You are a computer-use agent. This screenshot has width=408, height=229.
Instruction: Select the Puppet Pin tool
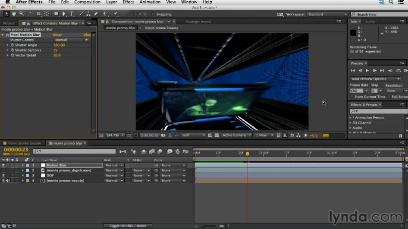(x=116, y=14)
